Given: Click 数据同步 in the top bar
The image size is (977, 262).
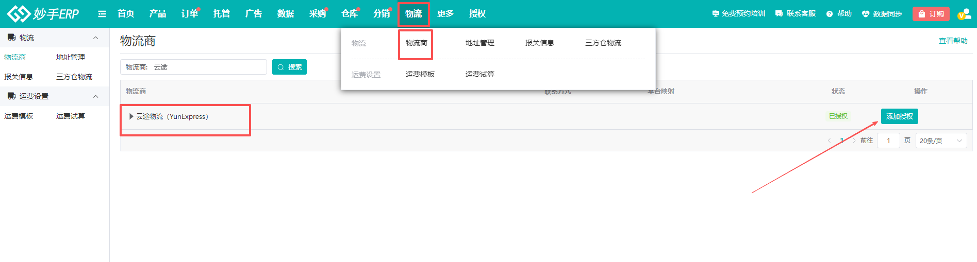Looking at the screenshot, I should [882, 14].
